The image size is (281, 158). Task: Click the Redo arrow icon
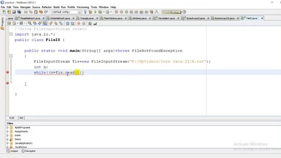(46, 12)
